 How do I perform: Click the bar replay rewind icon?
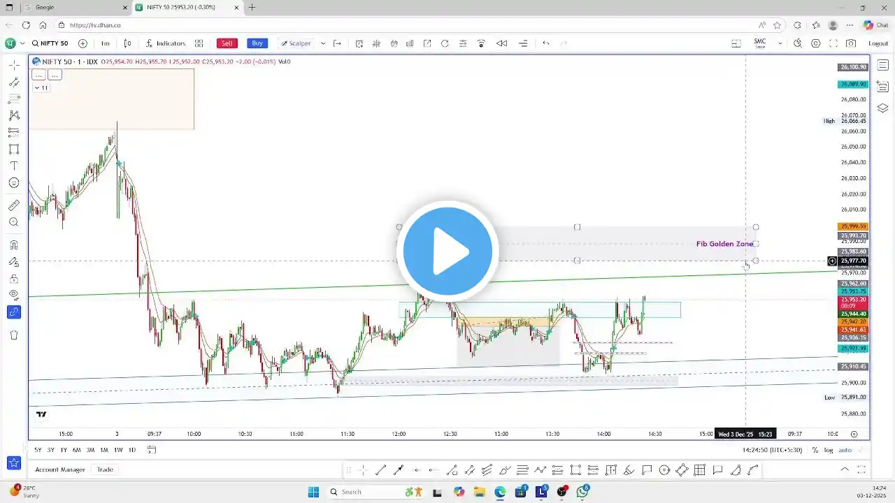[501, 43]
